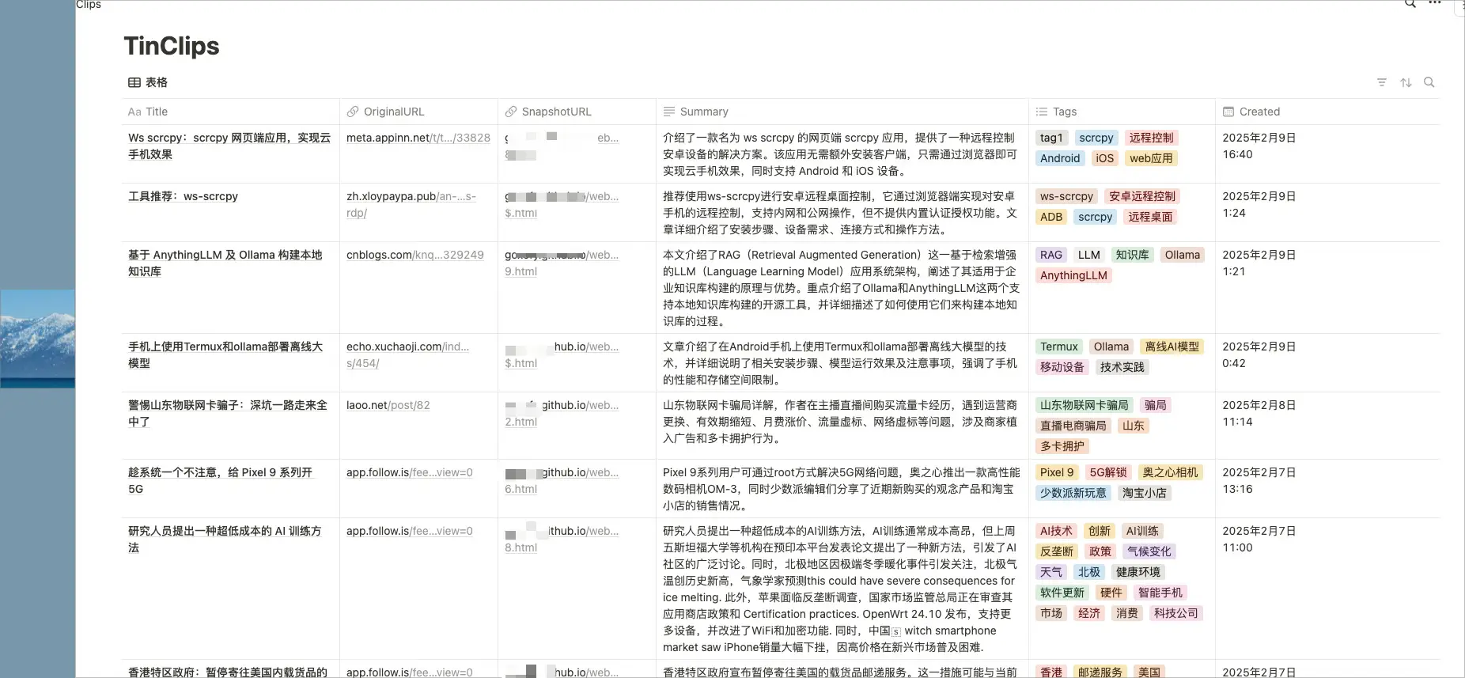Open app.follow.is link in the AI 训练方法 row
This screenshot has height=678, width=1465.
tap(410, 531)
